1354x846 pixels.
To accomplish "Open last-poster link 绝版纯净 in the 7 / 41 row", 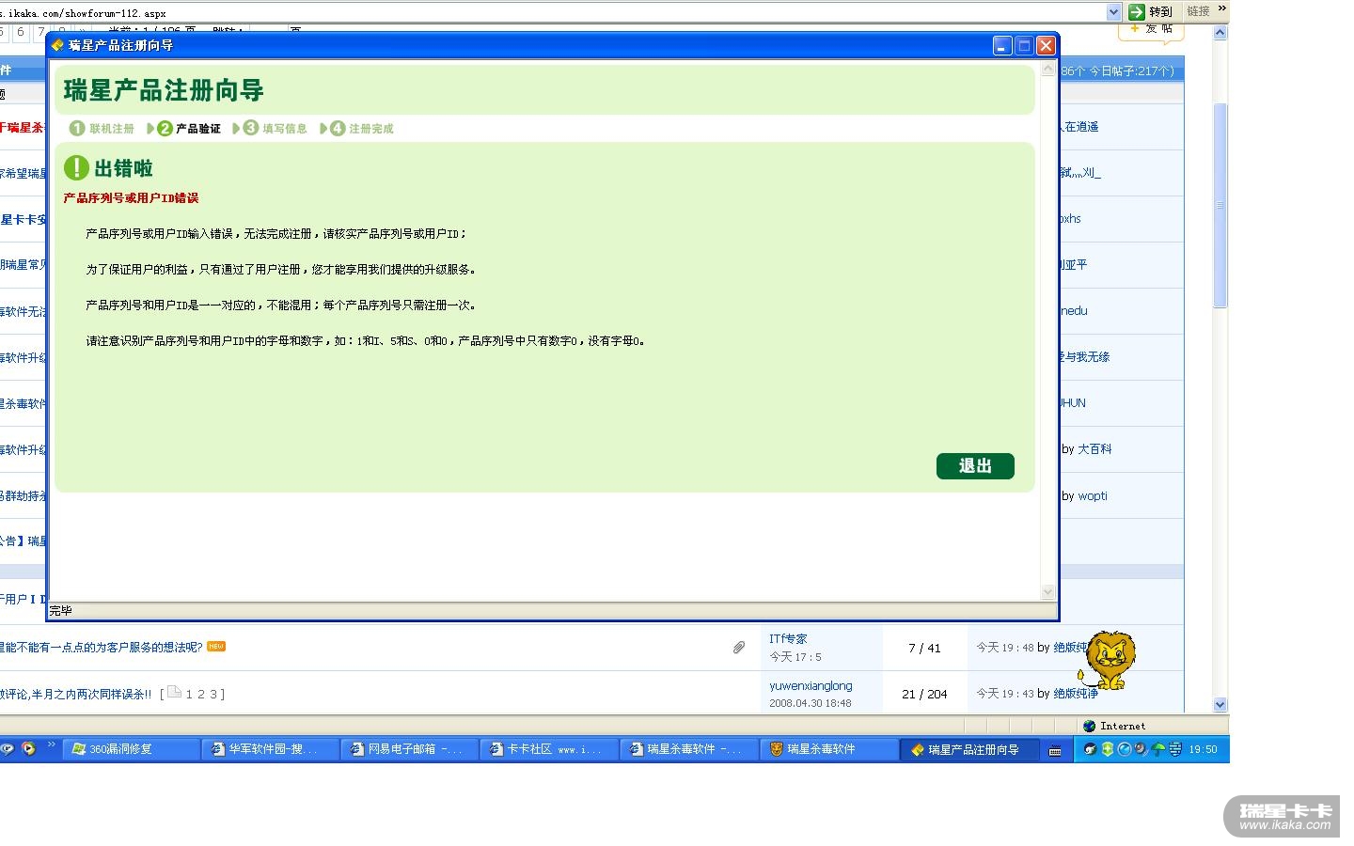I will coord(1075,648).
